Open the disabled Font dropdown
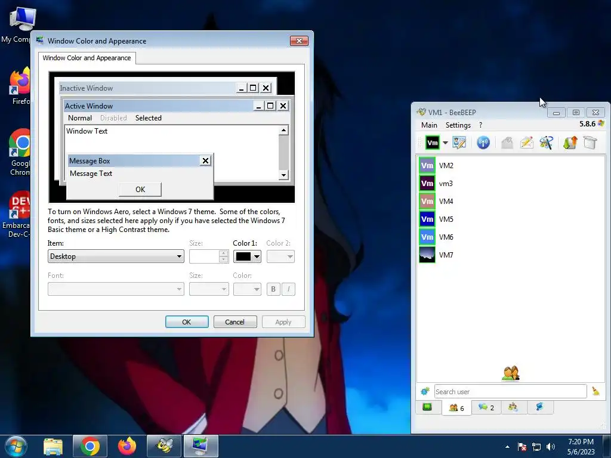 pyautogui.click(x=116, y=289)
